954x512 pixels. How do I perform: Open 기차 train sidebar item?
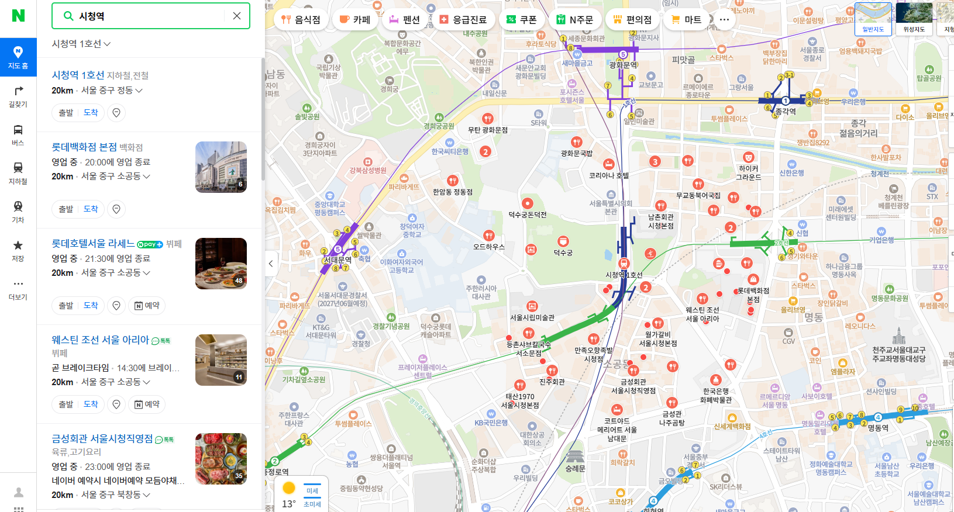coord(18,212)
